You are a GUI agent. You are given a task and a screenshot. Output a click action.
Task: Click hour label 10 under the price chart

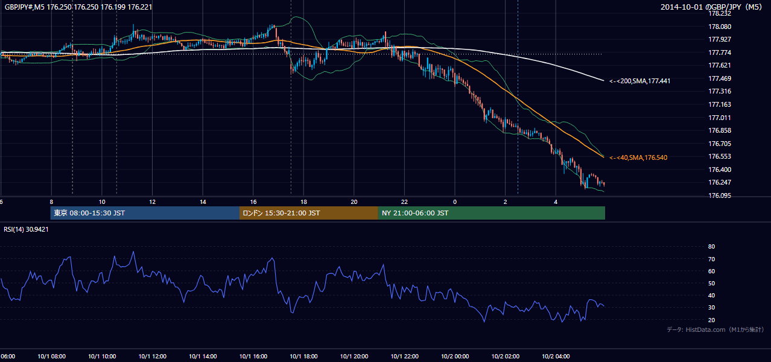102,202
